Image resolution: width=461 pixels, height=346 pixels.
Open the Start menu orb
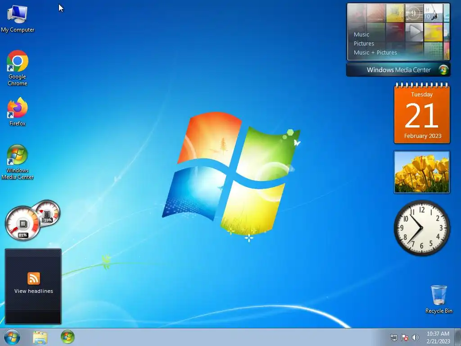tap(12, 337)
